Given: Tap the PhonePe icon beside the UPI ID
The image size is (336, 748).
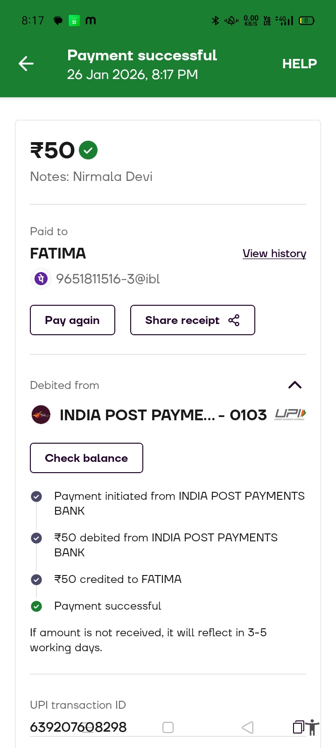Looking at the screenshot, I should coord(41,279).
